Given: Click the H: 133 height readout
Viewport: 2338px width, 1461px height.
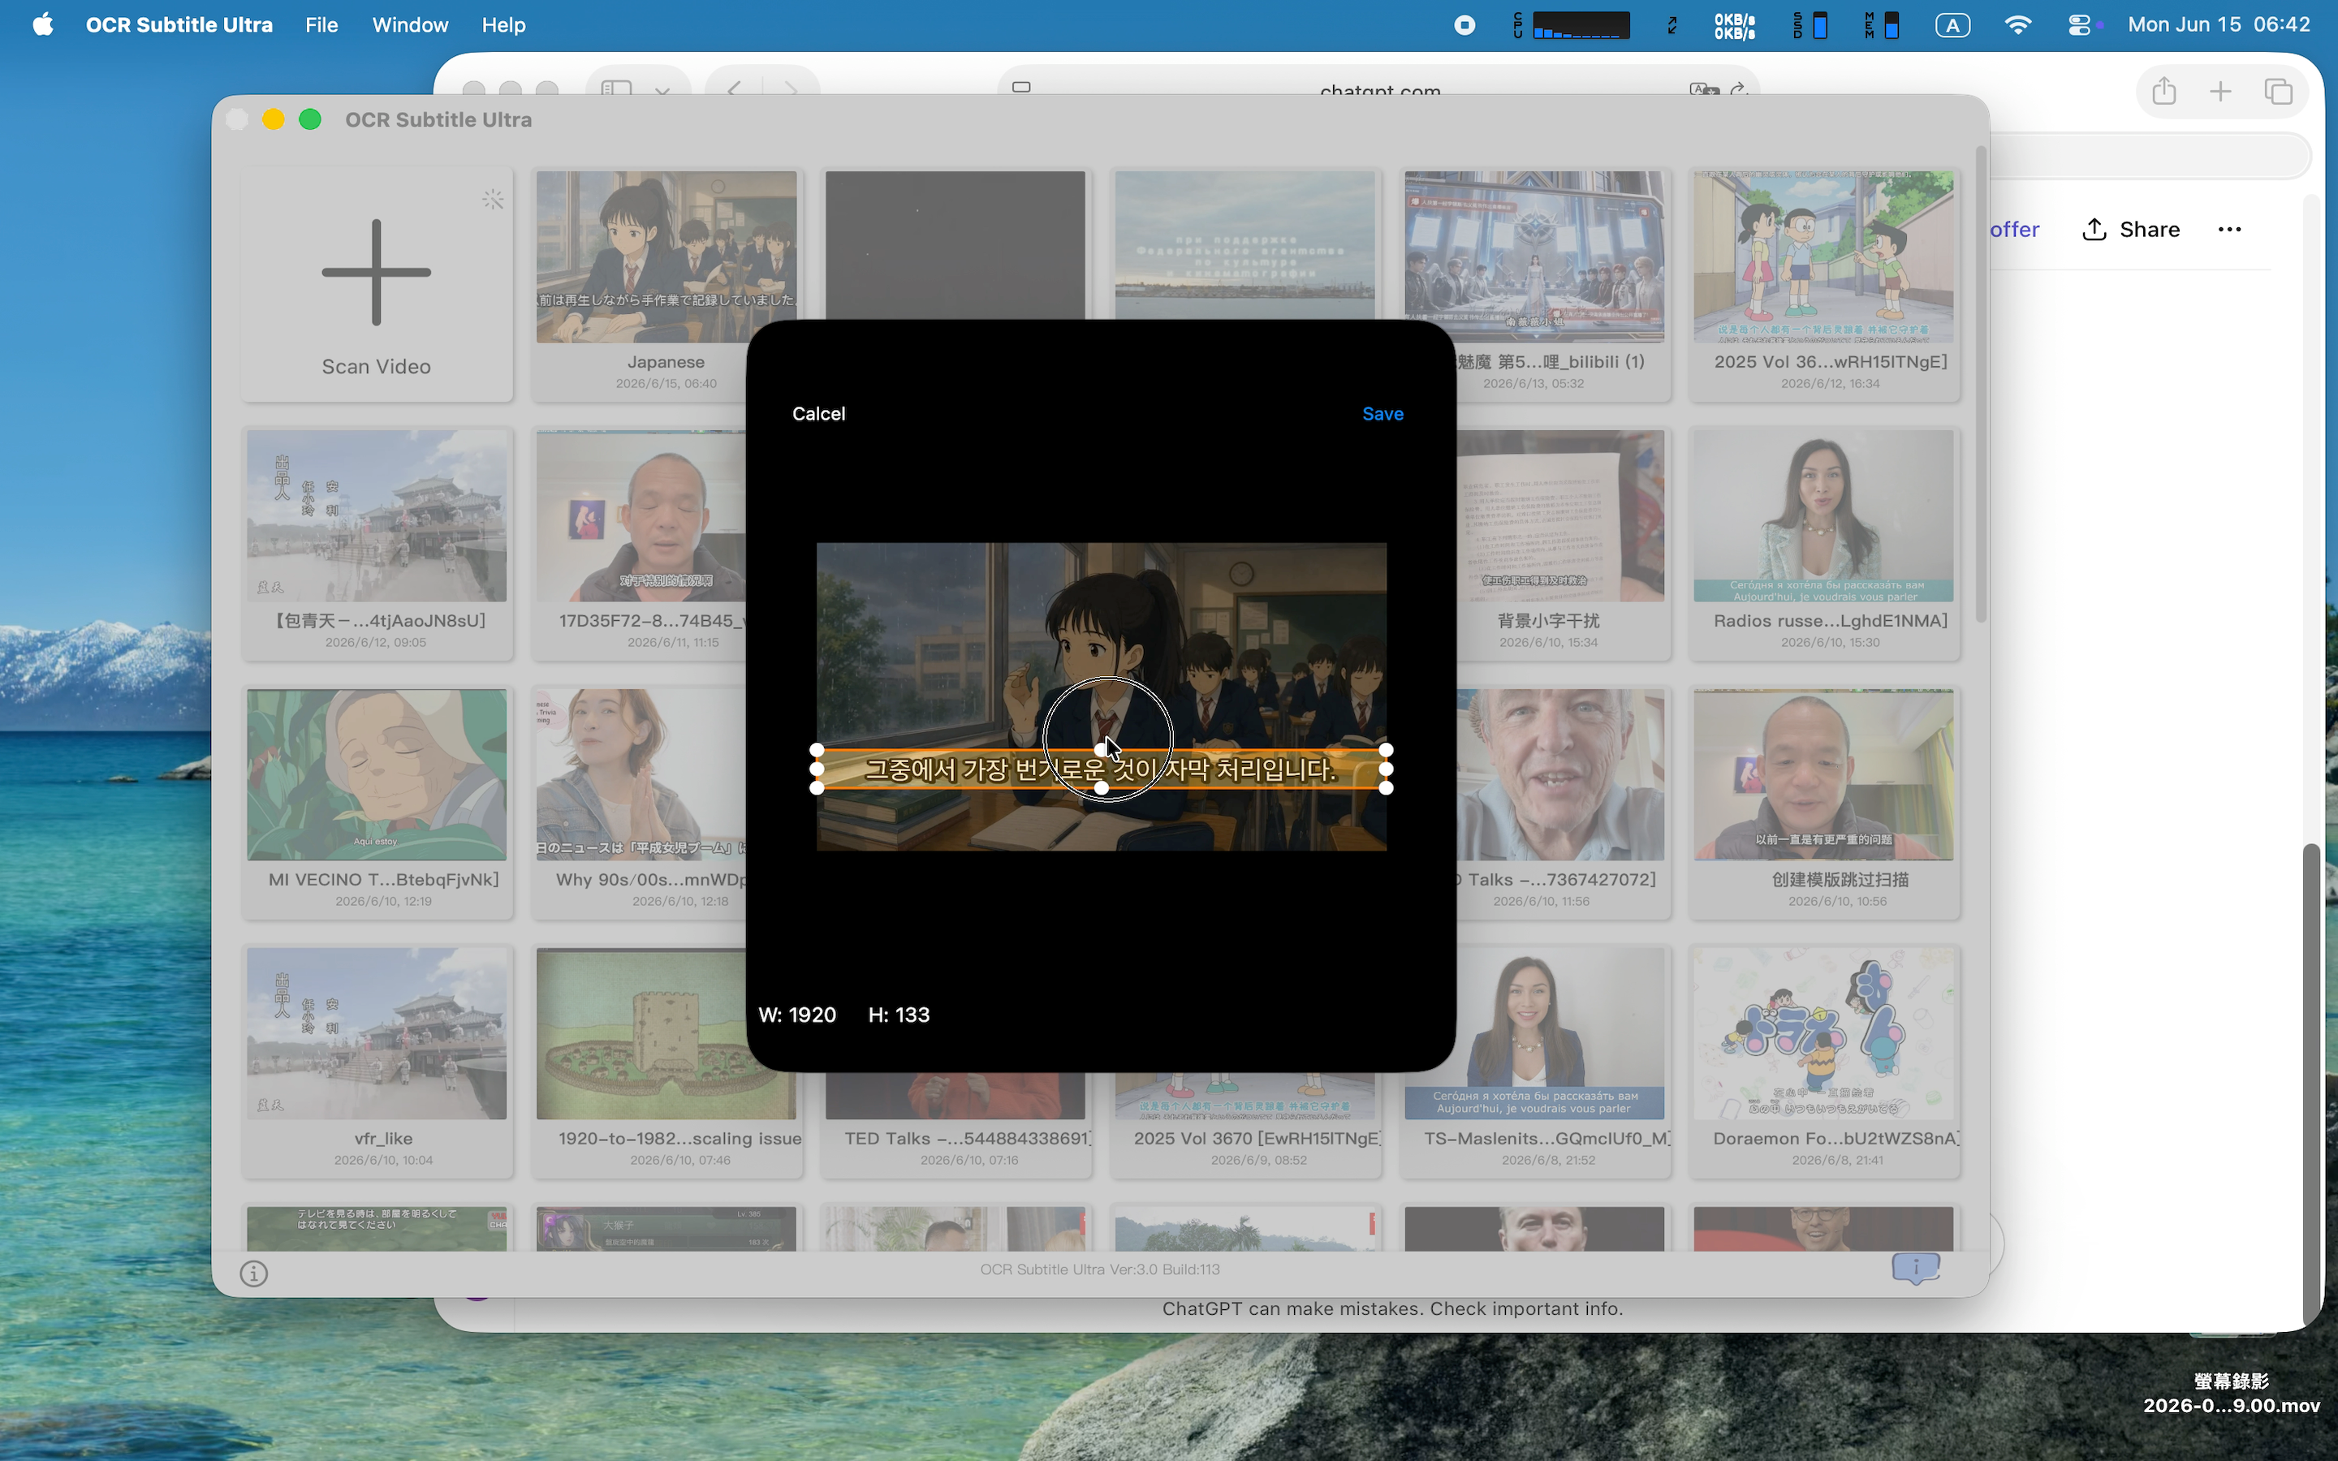Looking at the screenshot, I should [x=899, y=1015].
